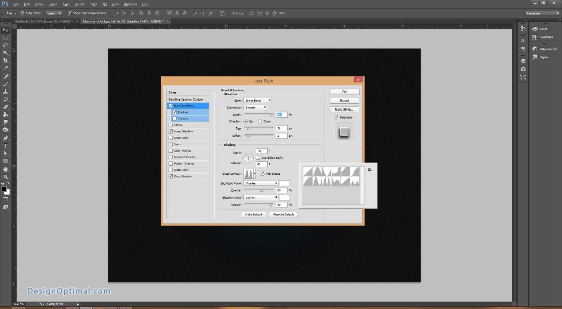This screenshot has width=562, height=309.
Task: Toggle Quick Mask mode icon
Action: click(5, 200)
